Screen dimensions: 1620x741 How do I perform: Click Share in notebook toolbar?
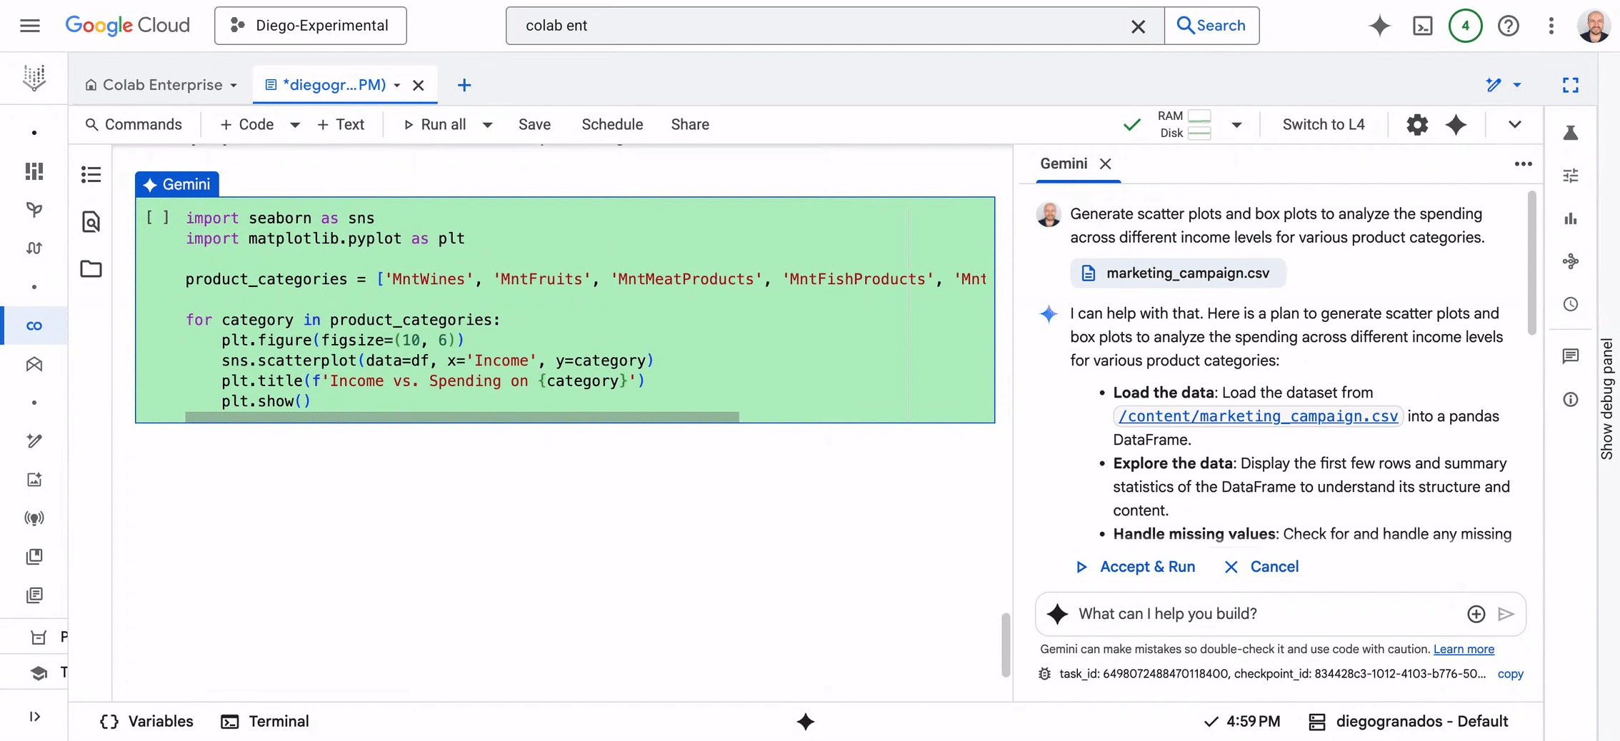tap(690, 124)
